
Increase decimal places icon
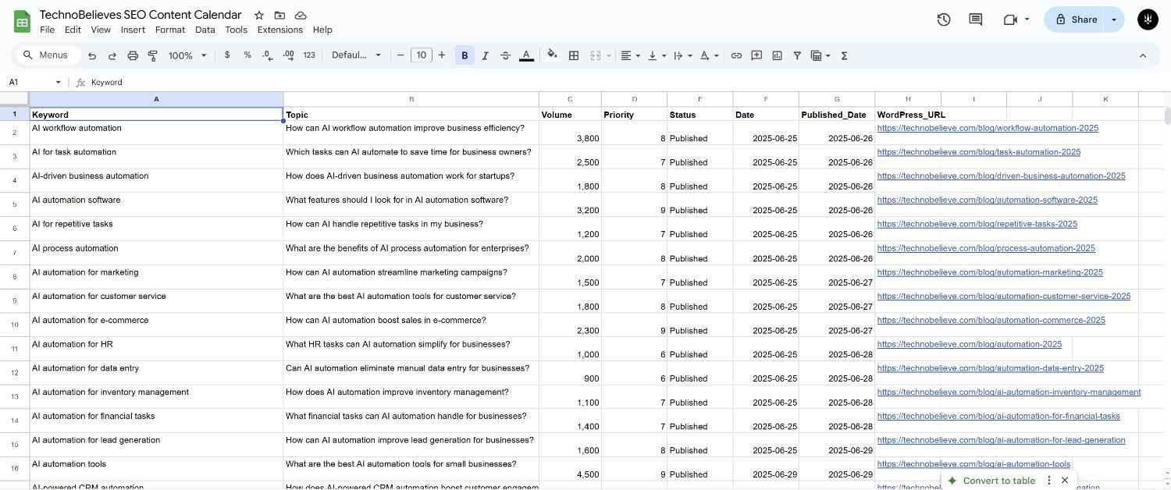pos(288,55)
